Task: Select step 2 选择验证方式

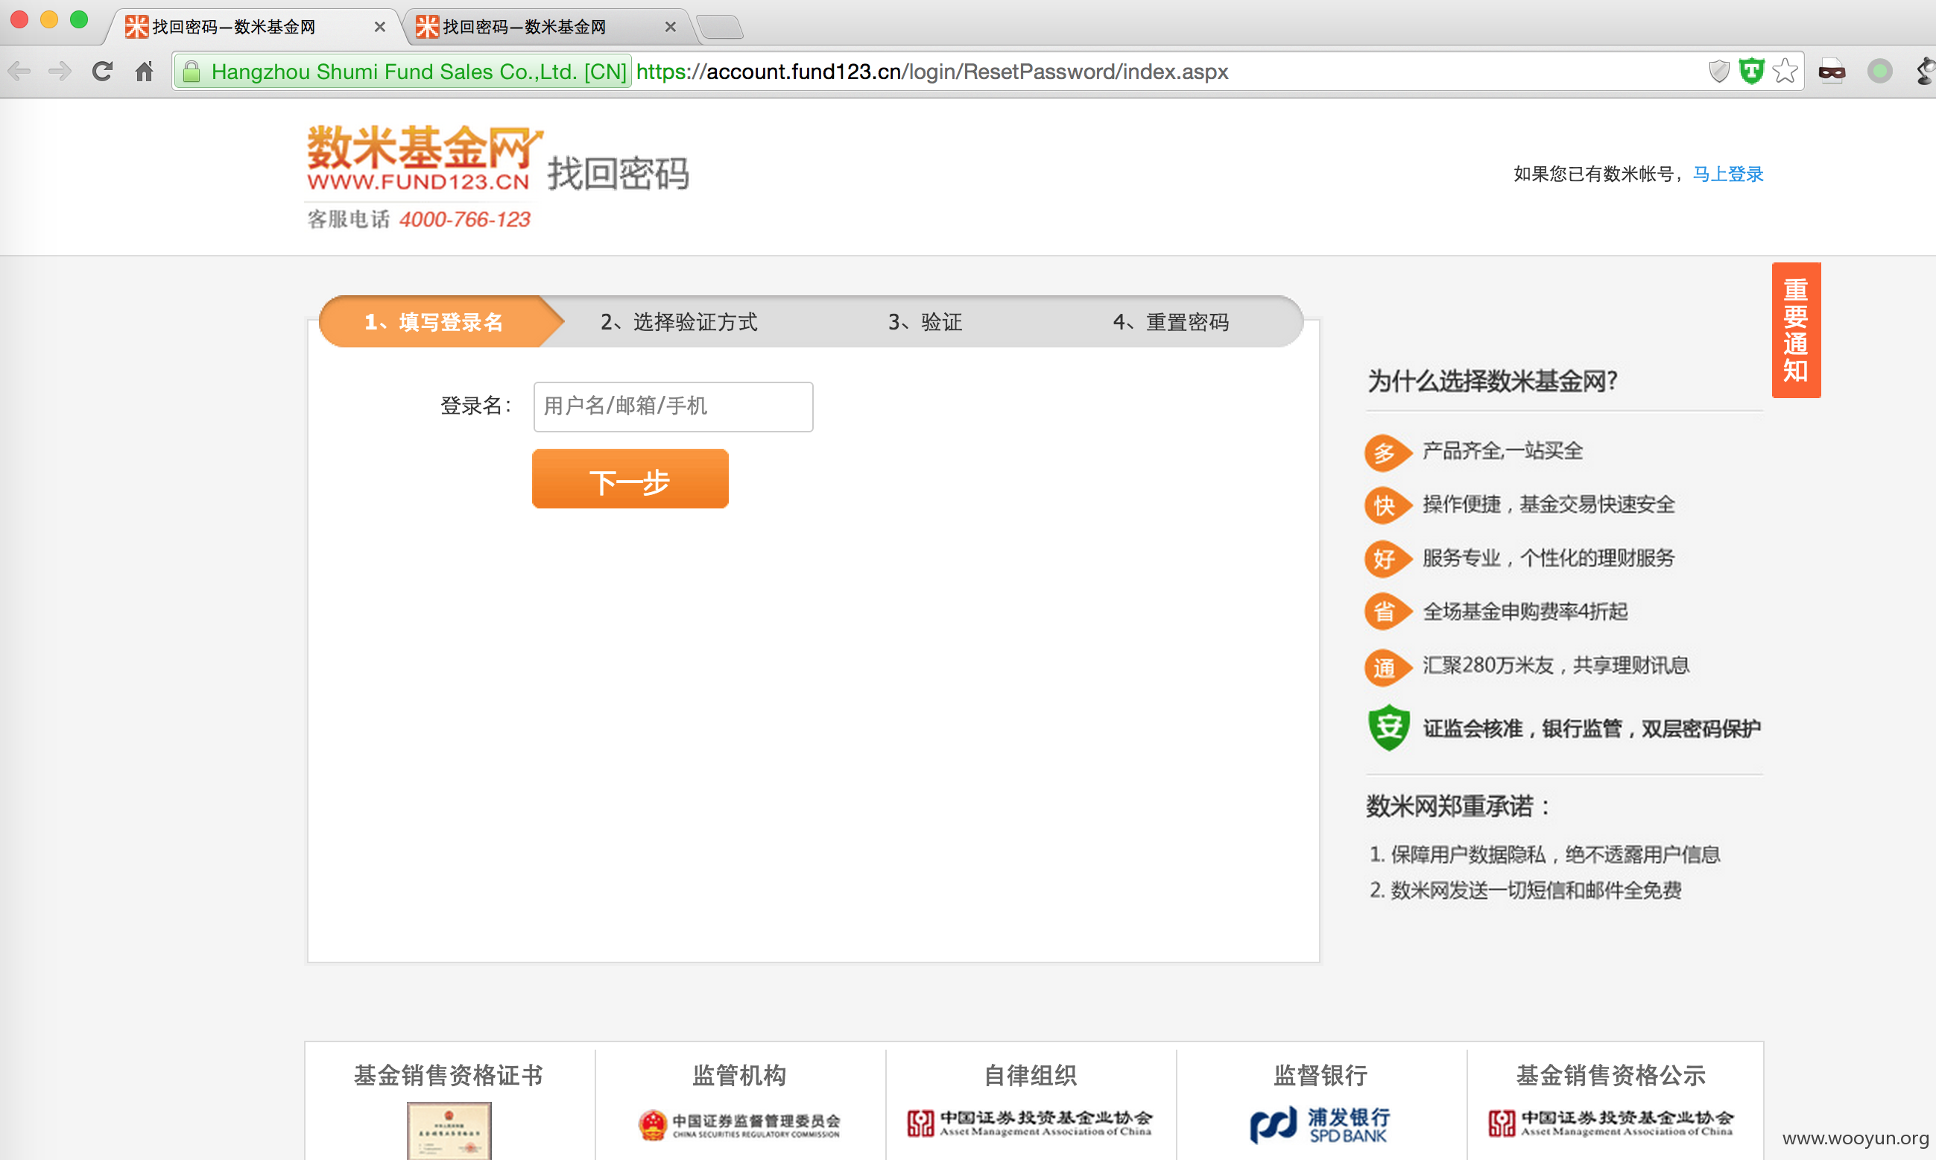Action: 679,322
